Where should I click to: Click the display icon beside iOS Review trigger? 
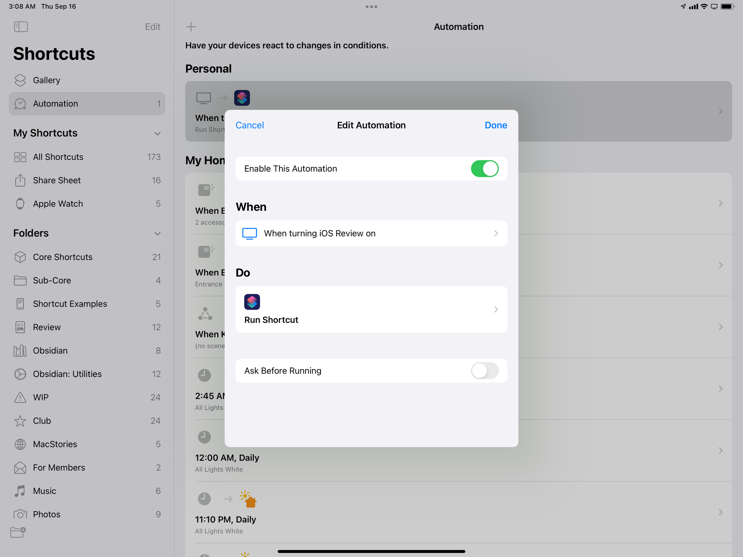[250, 233]
